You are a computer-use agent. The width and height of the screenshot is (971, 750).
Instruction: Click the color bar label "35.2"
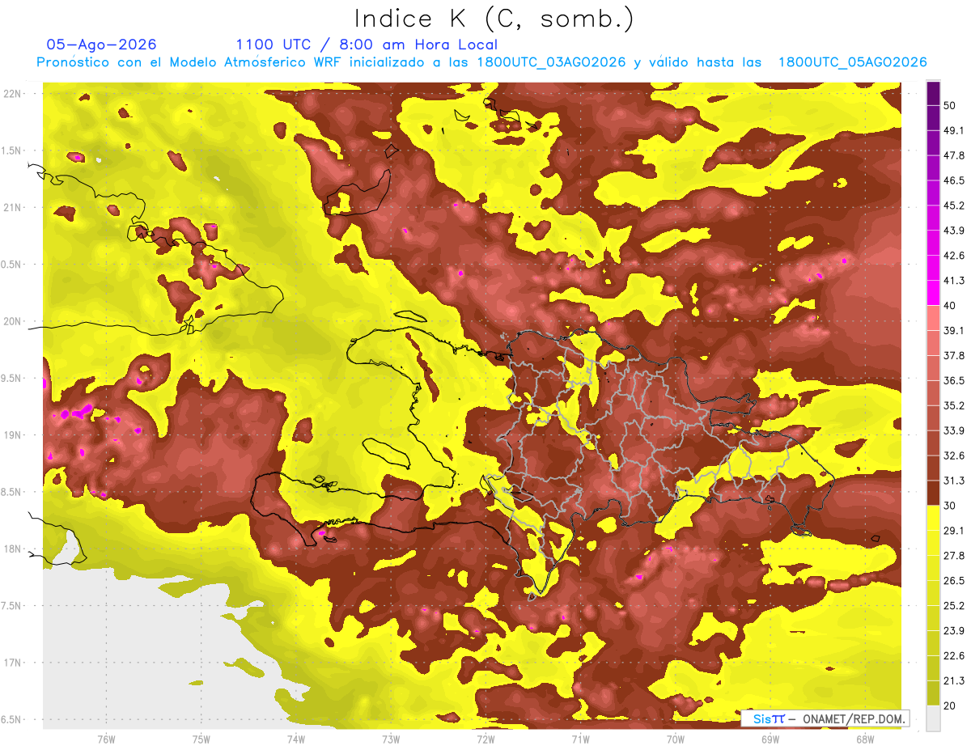(954, 405)
